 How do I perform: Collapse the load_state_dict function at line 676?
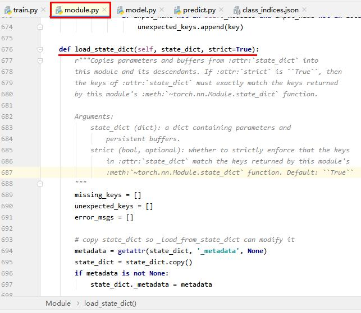point(40,49)
